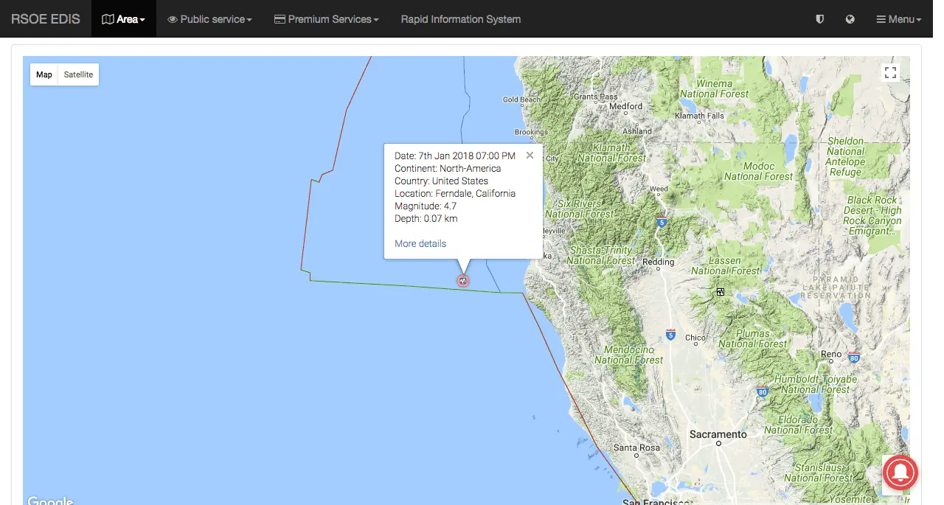
Task: Click the RSOE EDIS brand link
Action: coord(46,19)
